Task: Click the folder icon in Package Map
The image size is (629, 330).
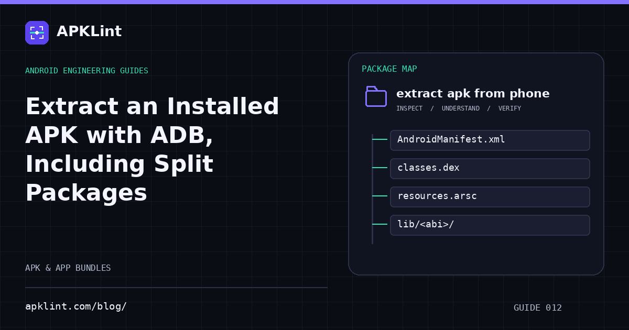Action: click(376, 96)
